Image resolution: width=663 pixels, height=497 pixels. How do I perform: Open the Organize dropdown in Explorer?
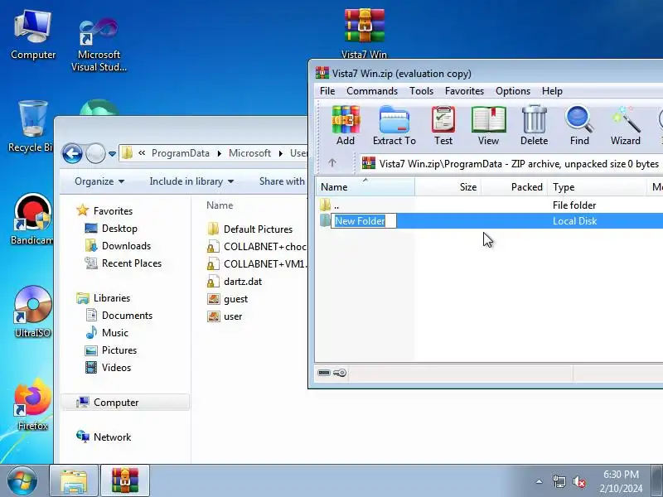click(99, 181)
